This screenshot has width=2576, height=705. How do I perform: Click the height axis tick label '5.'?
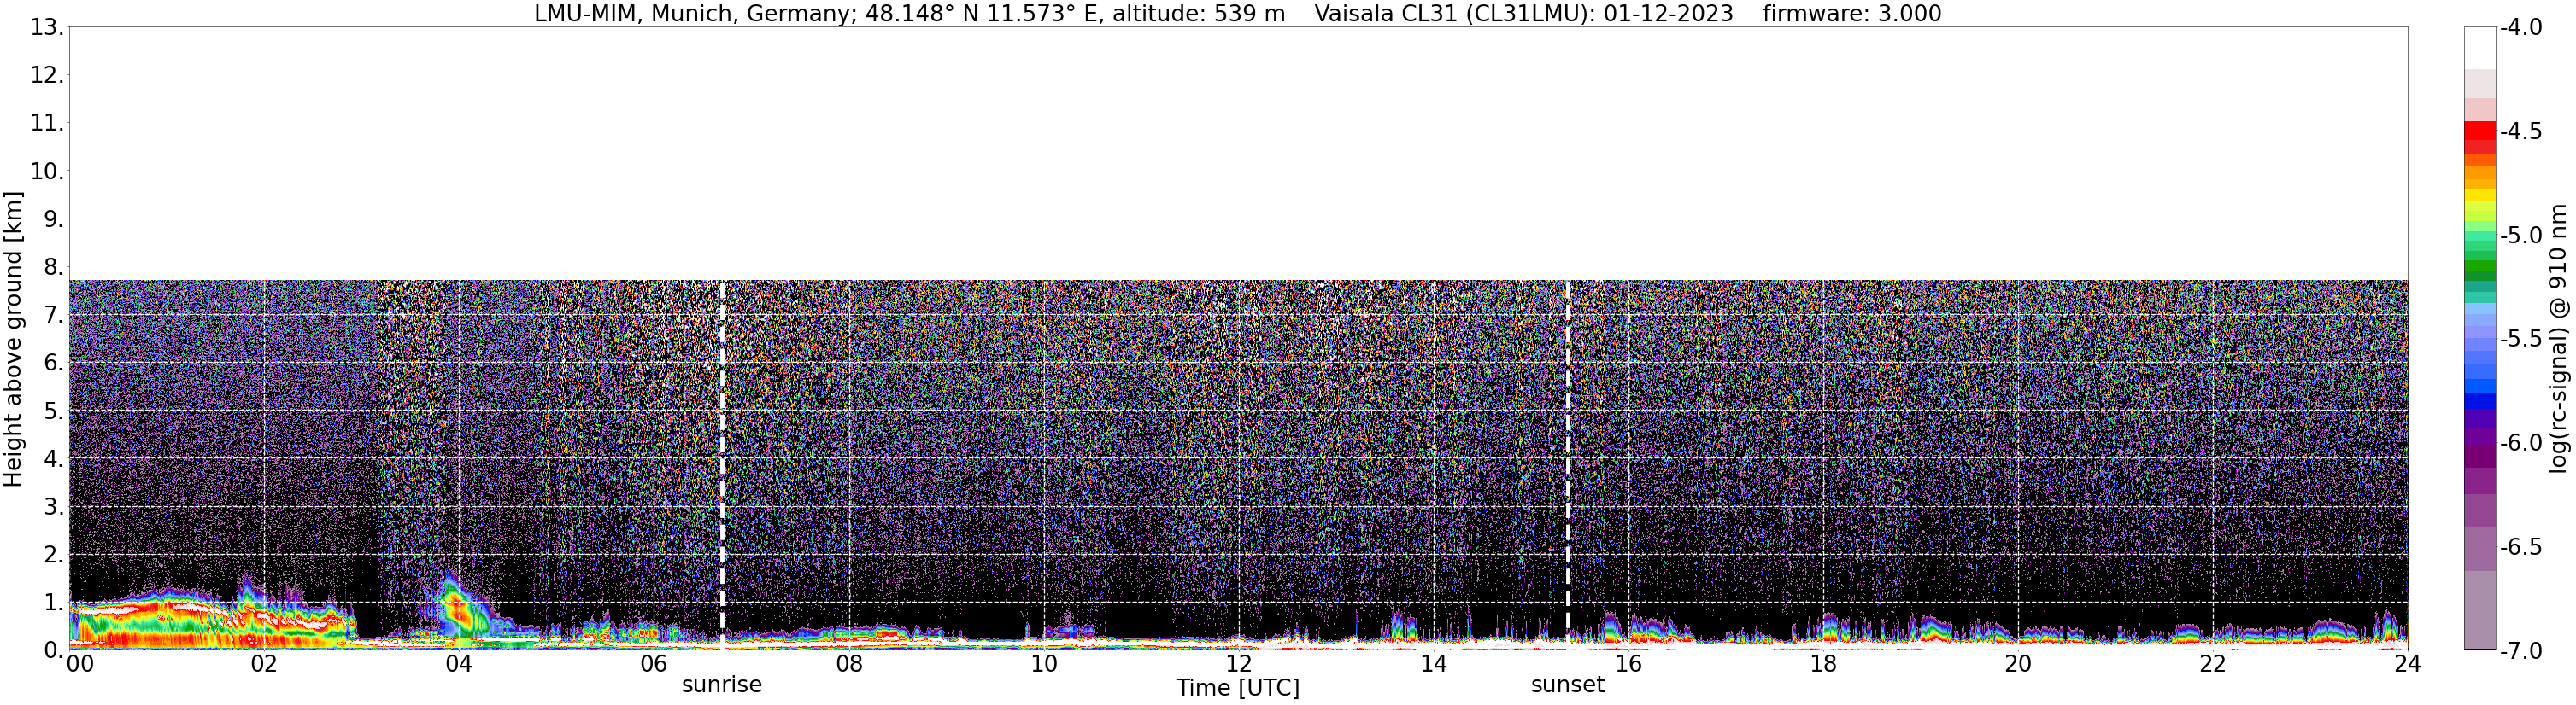click(53, 411)
